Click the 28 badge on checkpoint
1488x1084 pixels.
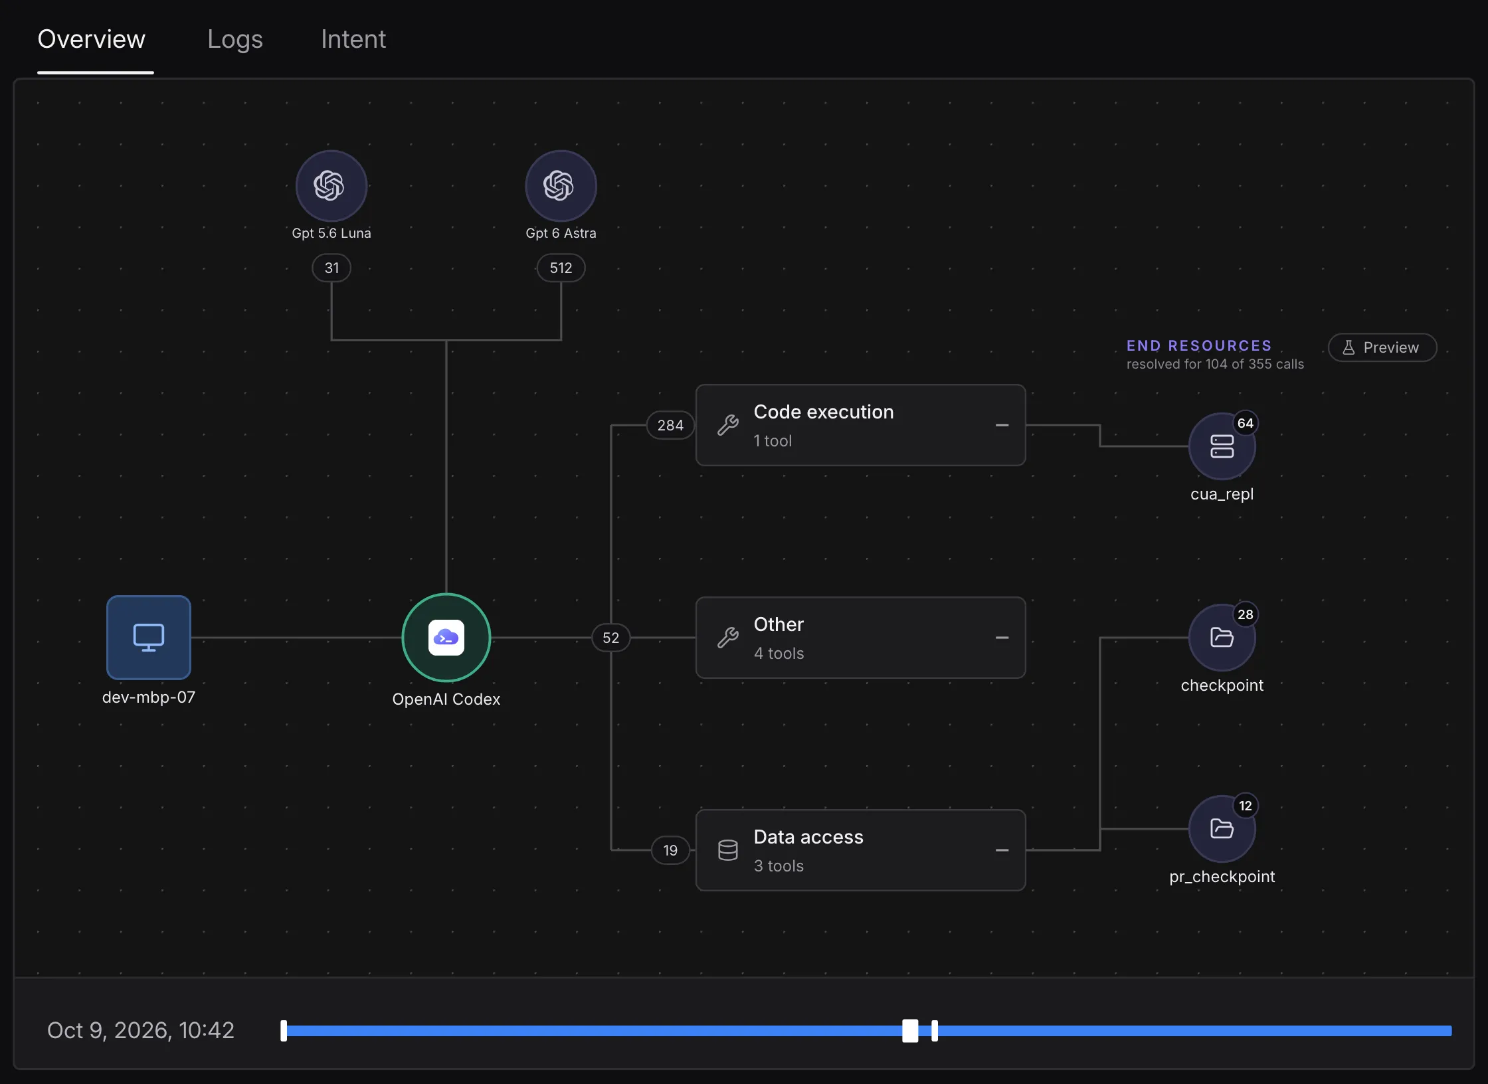point(1246,614)
